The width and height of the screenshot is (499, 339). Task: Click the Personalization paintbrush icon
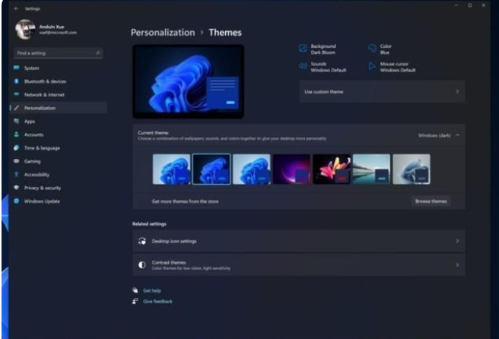coord(17,108)
